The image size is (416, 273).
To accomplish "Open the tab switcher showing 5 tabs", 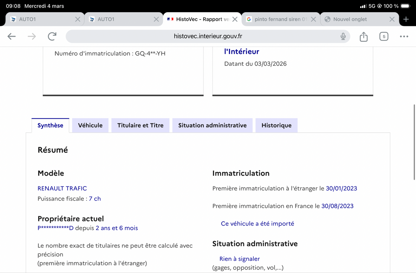I will tap(383, 36).
